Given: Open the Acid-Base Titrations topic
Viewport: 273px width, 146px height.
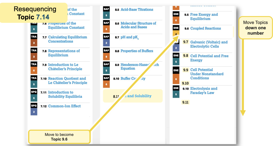Looking at the screenshot, I should click(x=137, y=10).
